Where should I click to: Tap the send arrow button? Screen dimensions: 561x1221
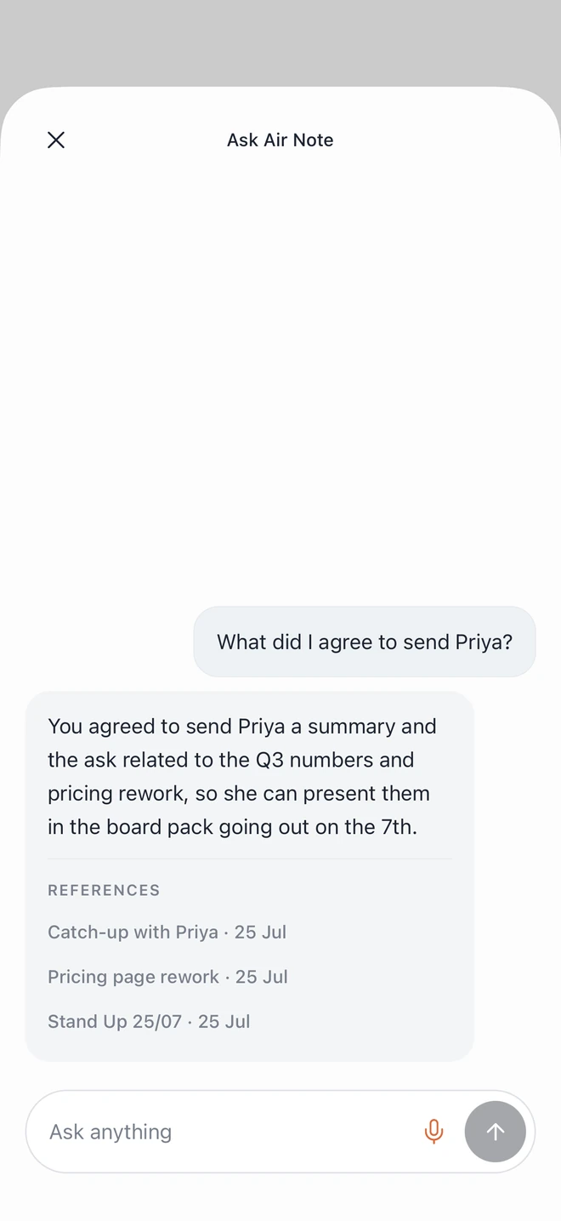click(x=495, y=1131)
